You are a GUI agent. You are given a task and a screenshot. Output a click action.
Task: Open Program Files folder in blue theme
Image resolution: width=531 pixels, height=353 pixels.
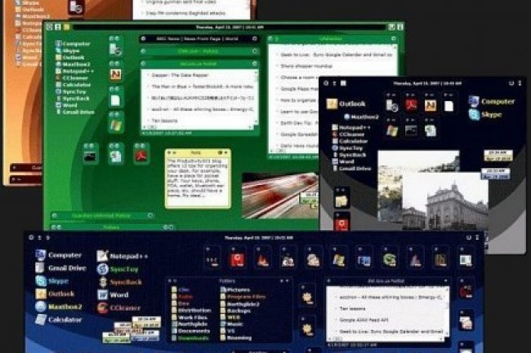tap(247, 296)
